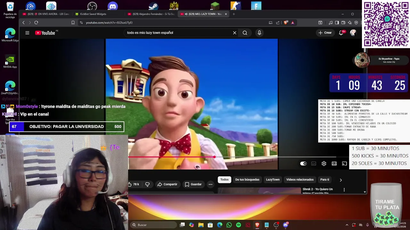
Task: Select the Para ti filter chip
Action: (325, 180)
